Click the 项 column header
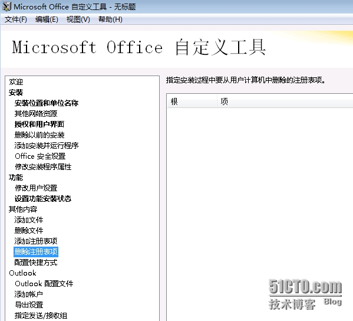This screenshot has height=321, width=353. [285, 101]
